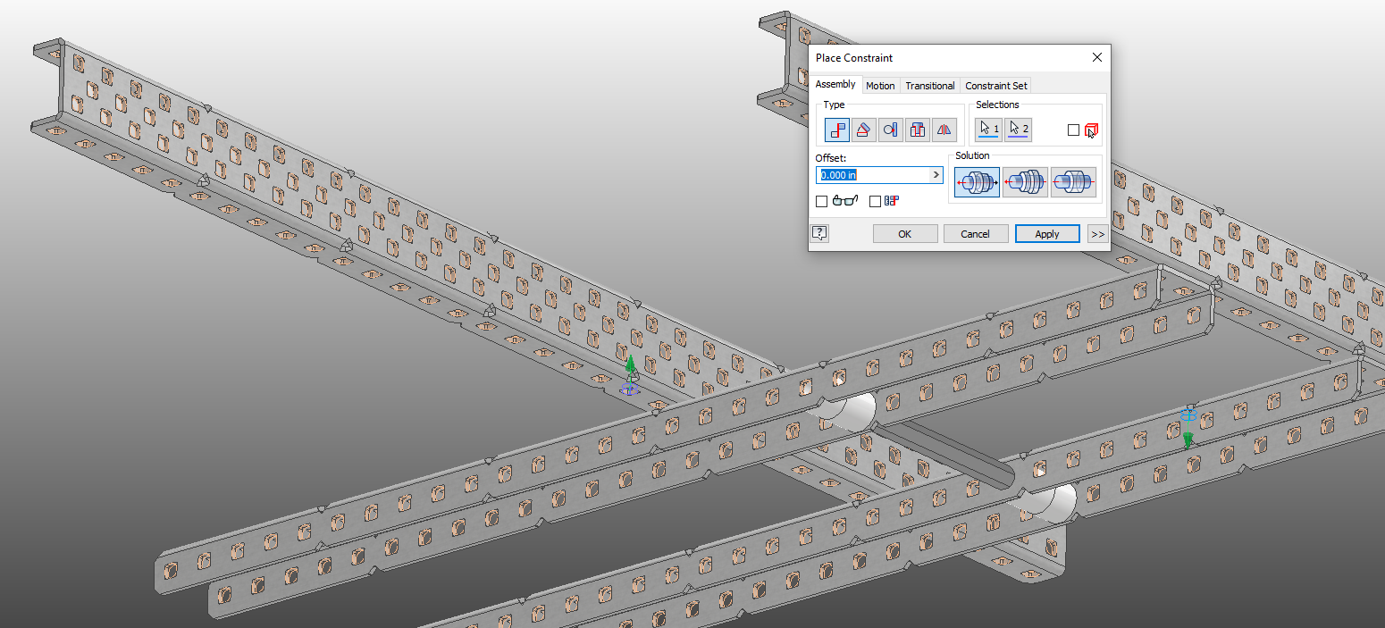Screen dimensions: 1385x628
Task: Select the Insert constraint type
Action: (x=918, y=130)
